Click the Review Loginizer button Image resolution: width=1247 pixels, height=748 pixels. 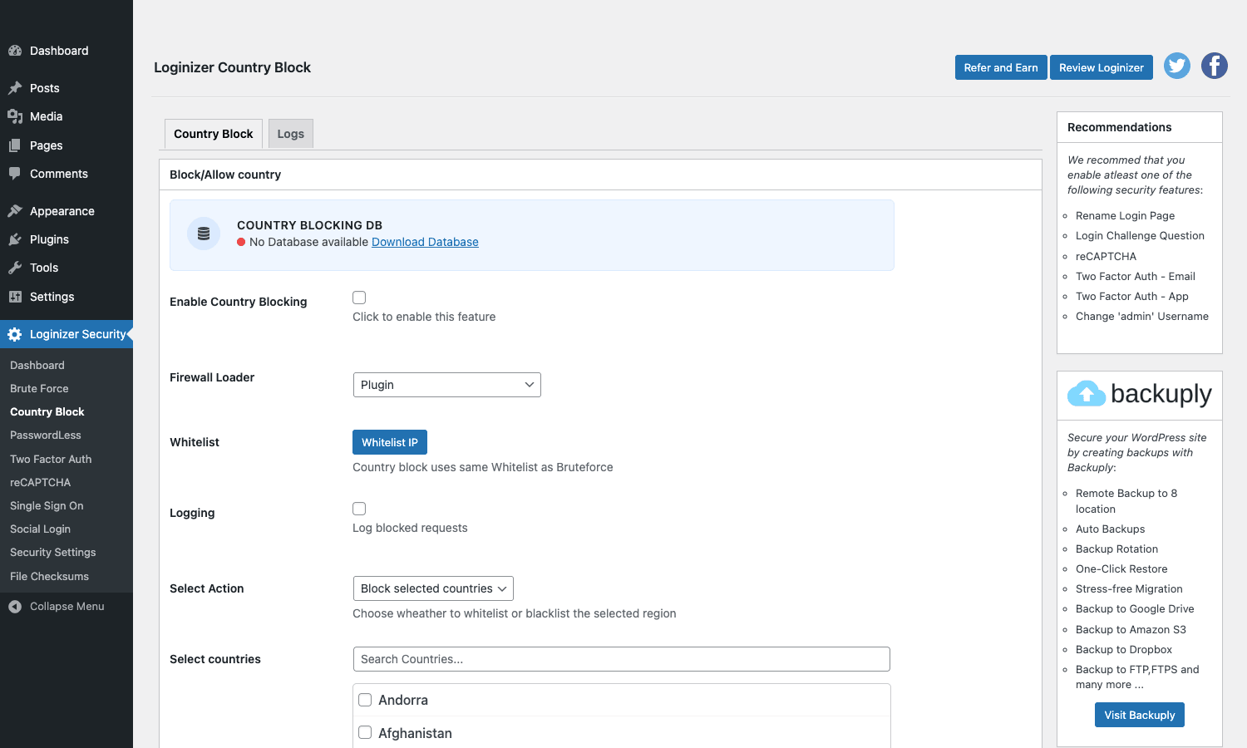tap(1102, 67)
